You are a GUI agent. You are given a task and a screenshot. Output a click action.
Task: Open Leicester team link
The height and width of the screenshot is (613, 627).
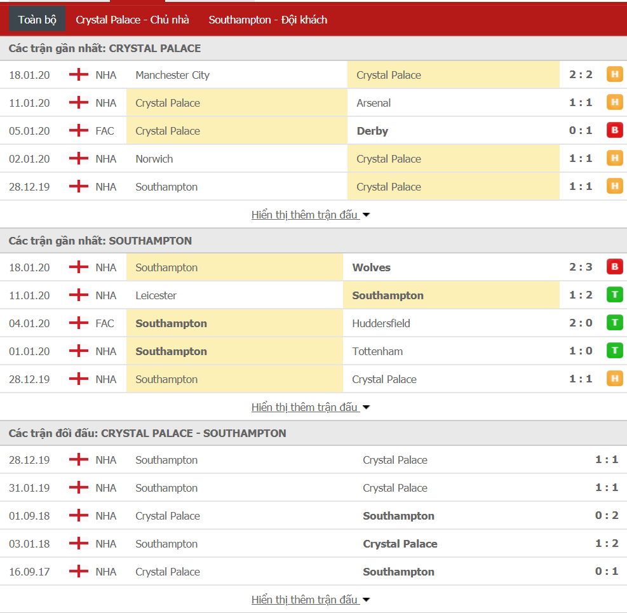(156, 295)
